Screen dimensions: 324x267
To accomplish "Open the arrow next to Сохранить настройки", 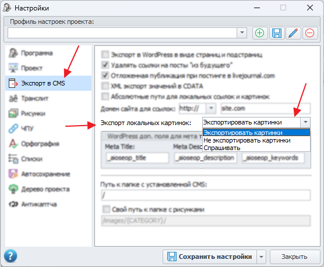I will (262, 257).
